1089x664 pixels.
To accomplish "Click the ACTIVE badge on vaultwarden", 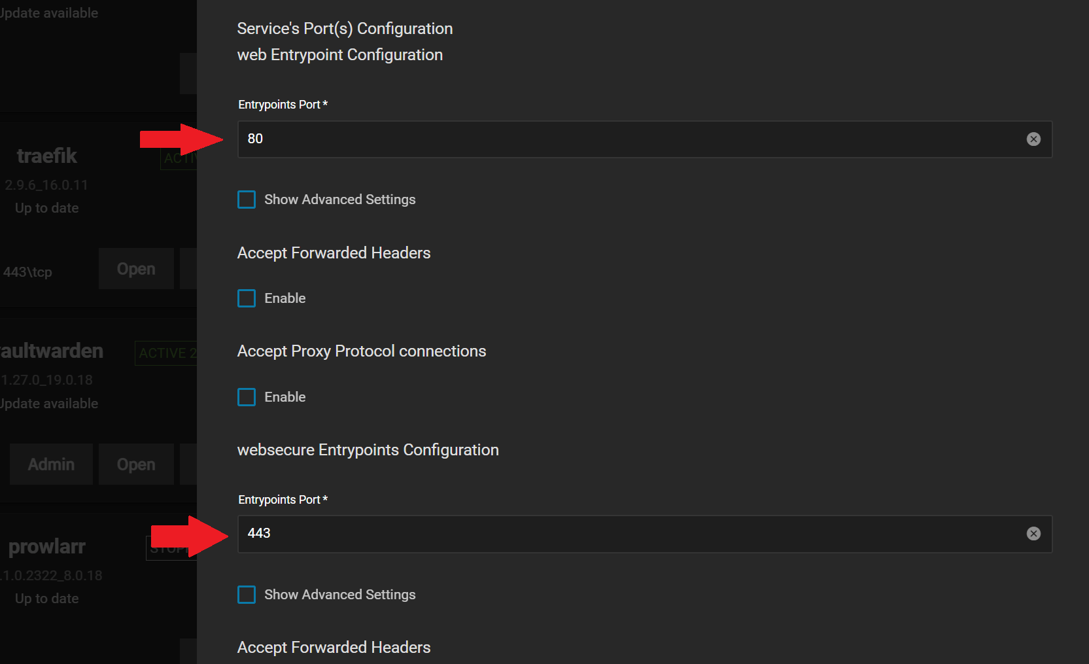I will click(165, 353).
